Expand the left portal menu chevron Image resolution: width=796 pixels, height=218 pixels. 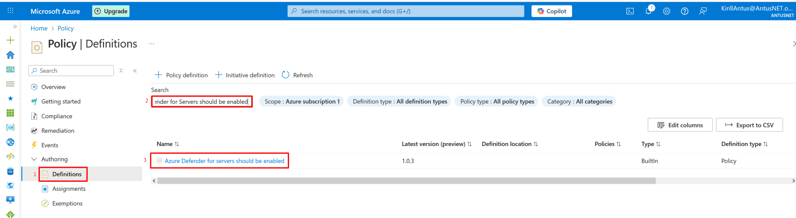point(15,27)
